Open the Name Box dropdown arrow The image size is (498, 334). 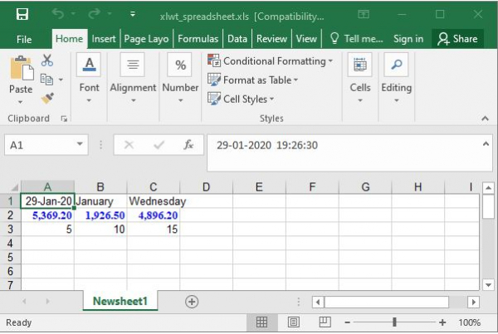80,144
